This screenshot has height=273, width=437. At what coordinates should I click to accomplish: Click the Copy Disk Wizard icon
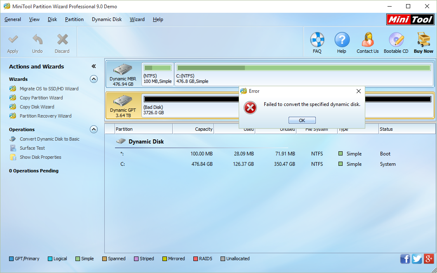pyautogui.click(x=13, y=107)
